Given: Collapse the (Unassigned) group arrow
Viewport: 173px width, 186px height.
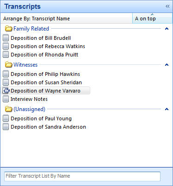Looking at the screenshot, I should click(x=167, y=109).
